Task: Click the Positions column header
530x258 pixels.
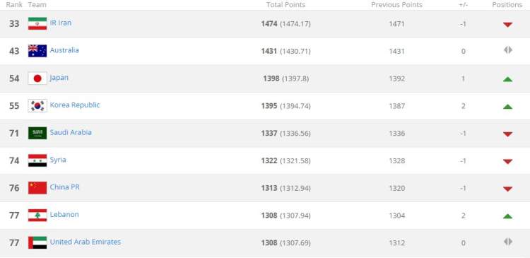Action: click(x=507, y=5)
